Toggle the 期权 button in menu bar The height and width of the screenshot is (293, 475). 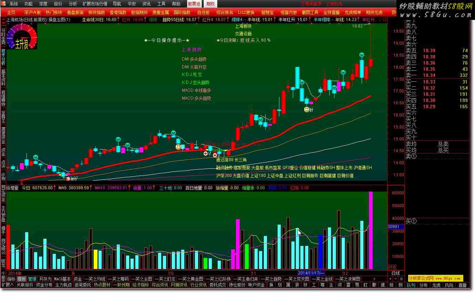tap(210, 4)
